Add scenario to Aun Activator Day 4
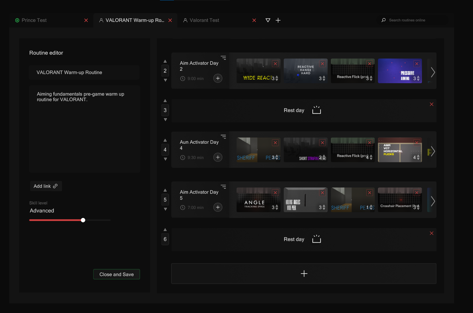The height and width of the screenshot is (313, 473). pyautogui.click(x=218, y=157)
